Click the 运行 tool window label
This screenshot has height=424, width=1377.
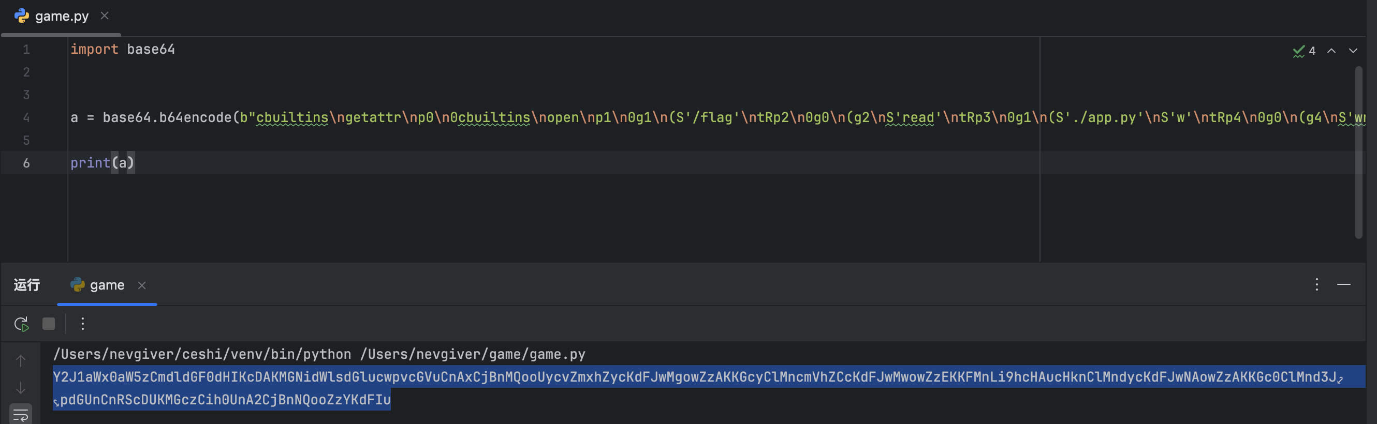click(27, 285)
